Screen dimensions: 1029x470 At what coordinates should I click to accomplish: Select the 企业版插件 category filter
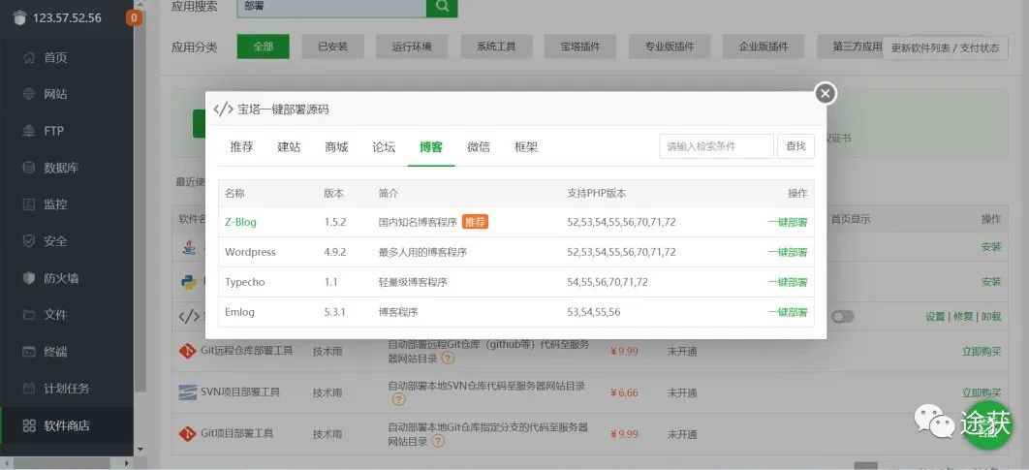[764, 47]
